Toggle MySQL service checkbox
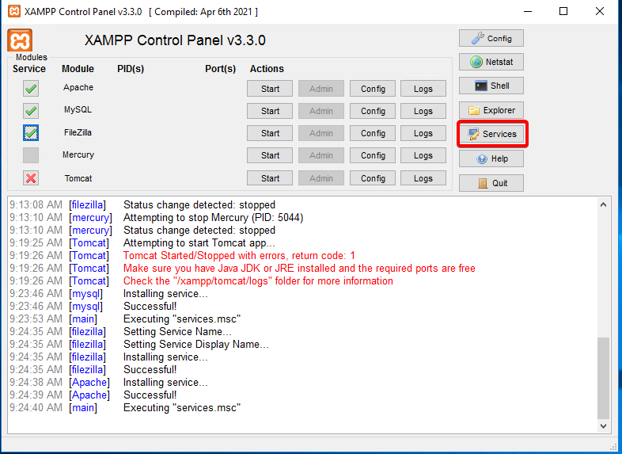The height and width of the screenshot is (454, 622). pyautogui.click(x=31, y=111)
